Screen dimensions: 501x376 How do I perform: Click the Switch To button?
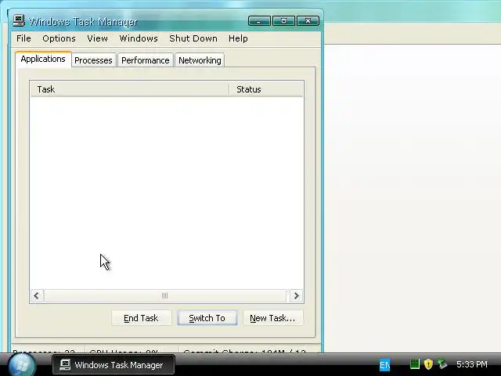tap(207, 318)
